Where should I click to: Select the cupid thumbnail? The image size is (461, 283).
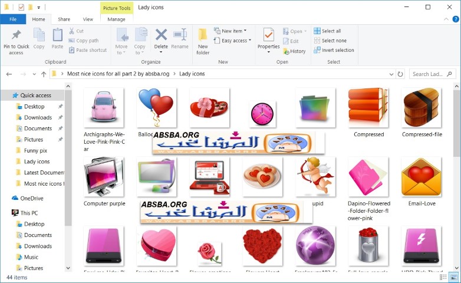pos(315,176)
